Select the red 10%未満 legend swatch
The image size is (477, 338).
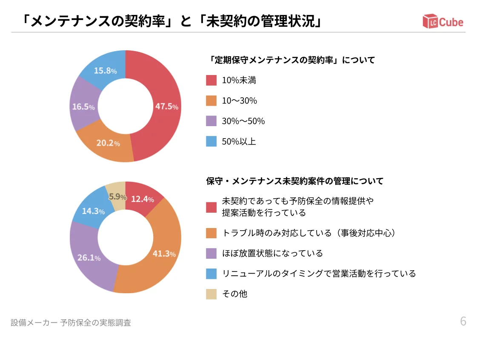(x=211, y=80)
